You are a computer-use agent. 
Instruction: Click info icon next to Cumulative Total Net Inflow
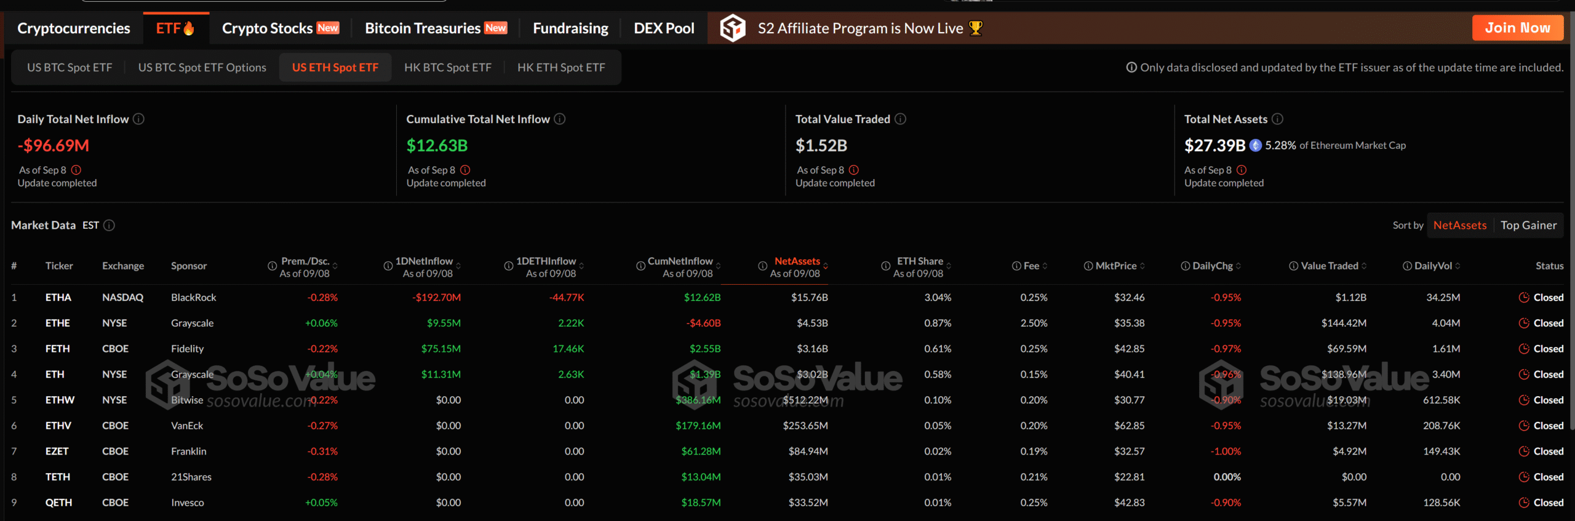560,119
